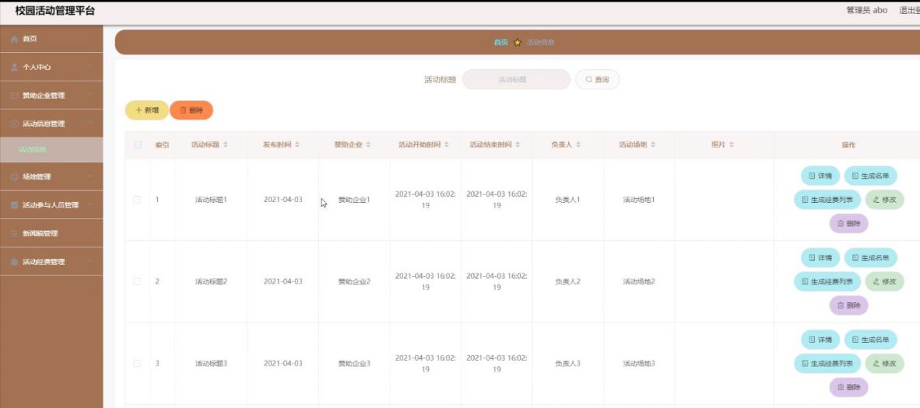920x408 pixels.
Task: Sort by the 赞助企业 column
Action: (x=368, y=145)
